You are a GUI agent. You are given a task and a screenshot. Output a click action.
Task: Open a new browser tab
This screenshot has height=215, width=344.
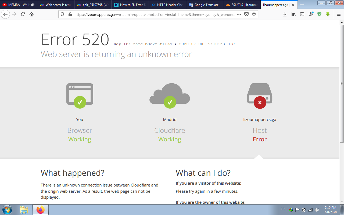coord(302,5)
